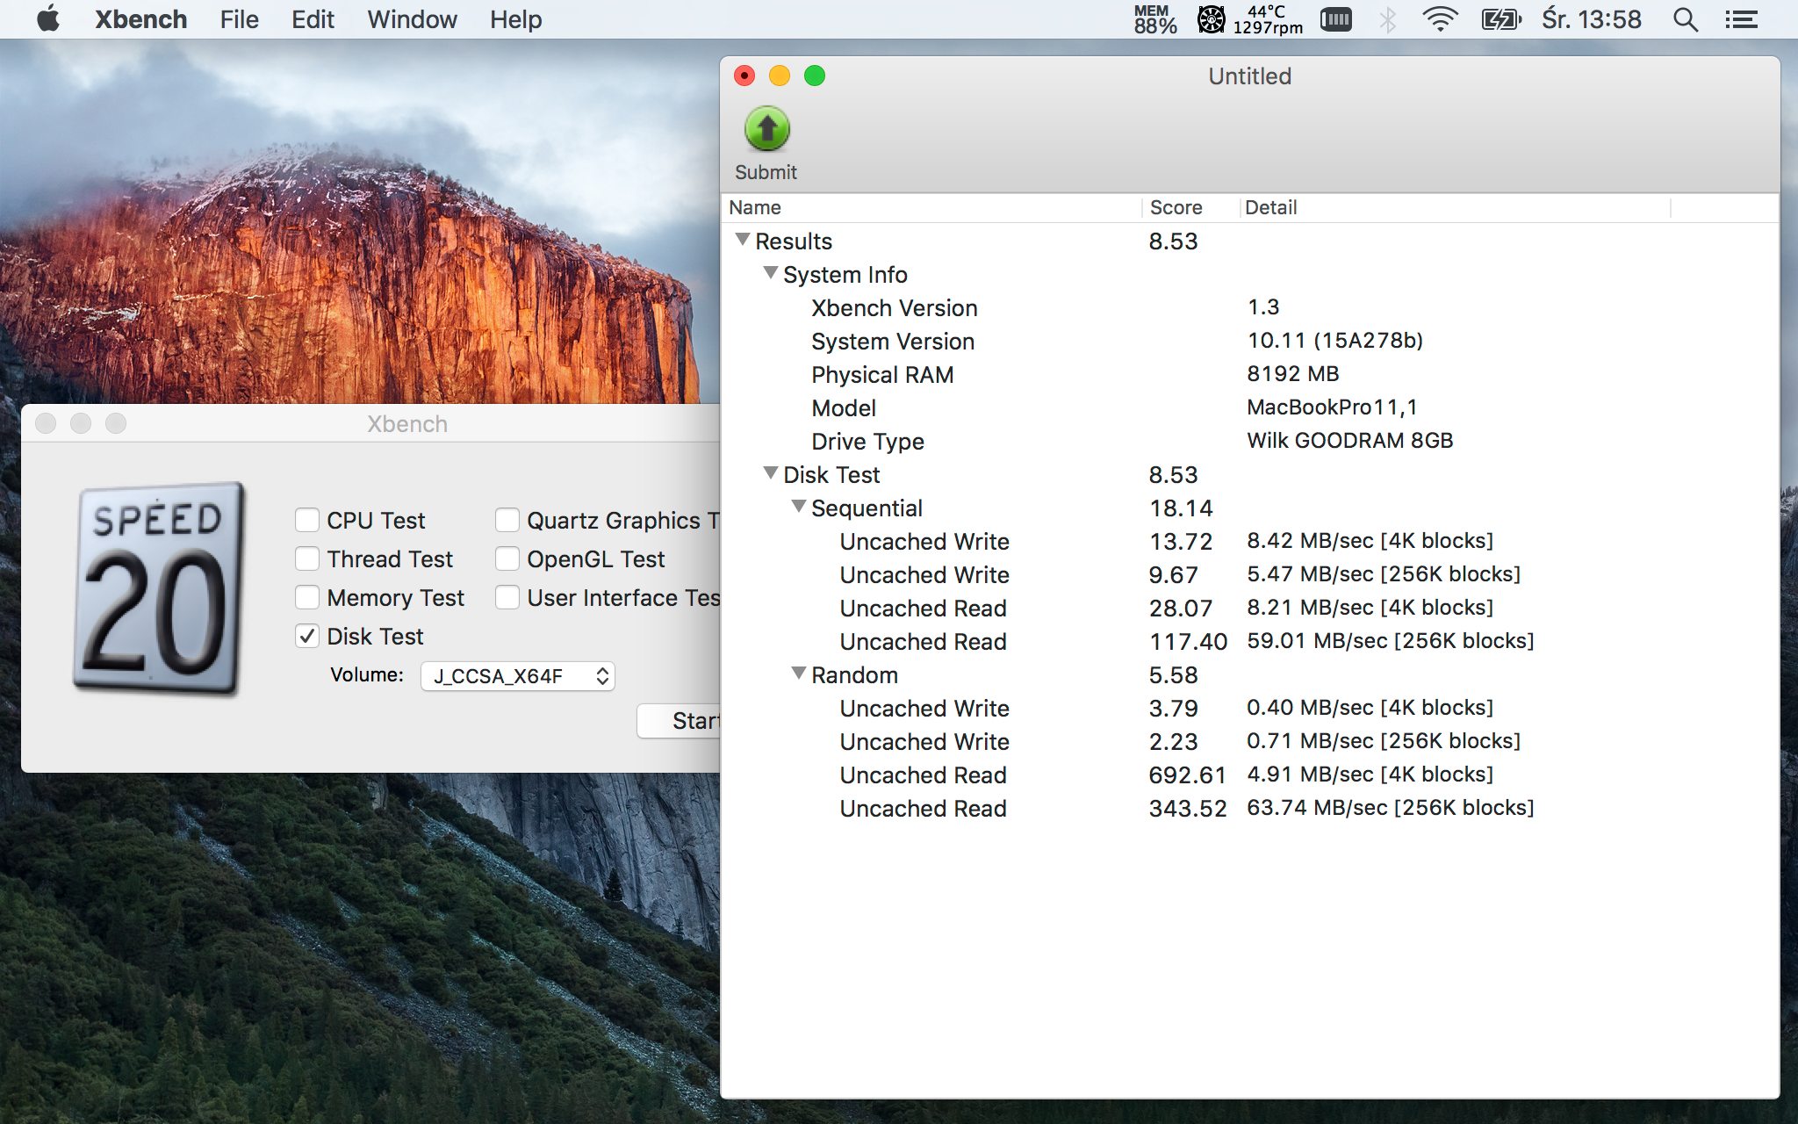
Task: Click the value Wilk GOODRAM 8GB
Action: [x=1350, y=441]
